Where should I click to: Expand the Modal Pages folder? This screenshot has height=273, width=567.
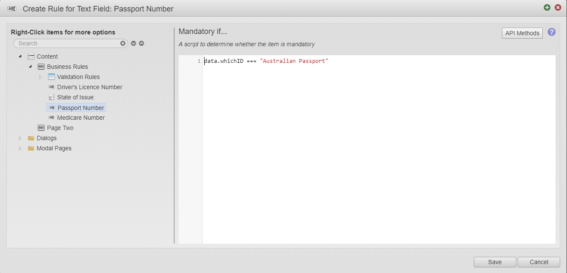(20, 148)
